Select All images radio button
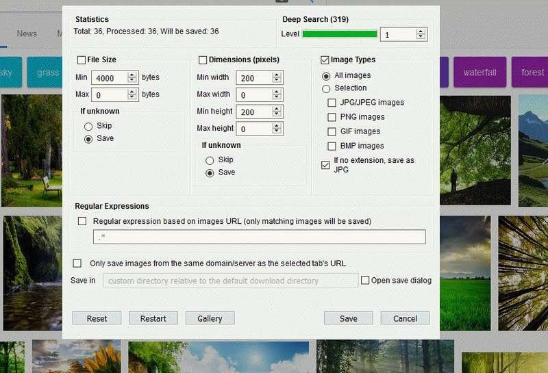The height and width of the screenshot is (373, 548). click(326, 75)
